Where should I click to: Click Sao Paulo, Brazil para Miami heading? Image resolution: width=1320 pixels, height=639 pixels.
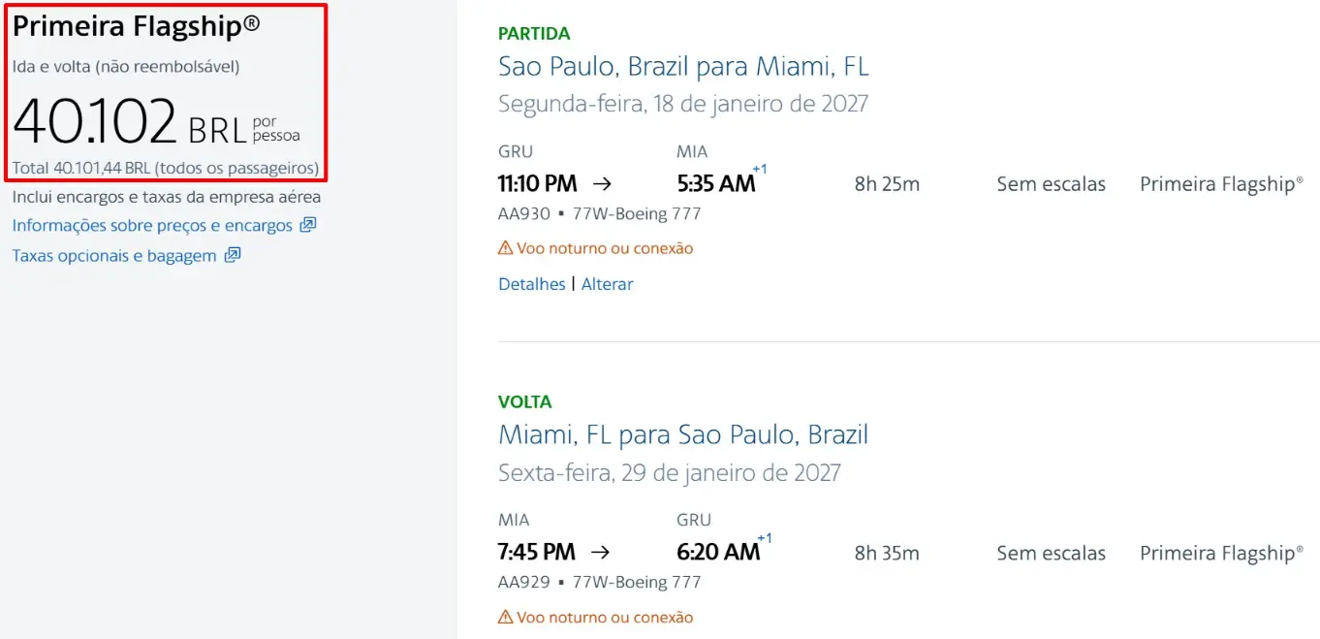(683, 67)
